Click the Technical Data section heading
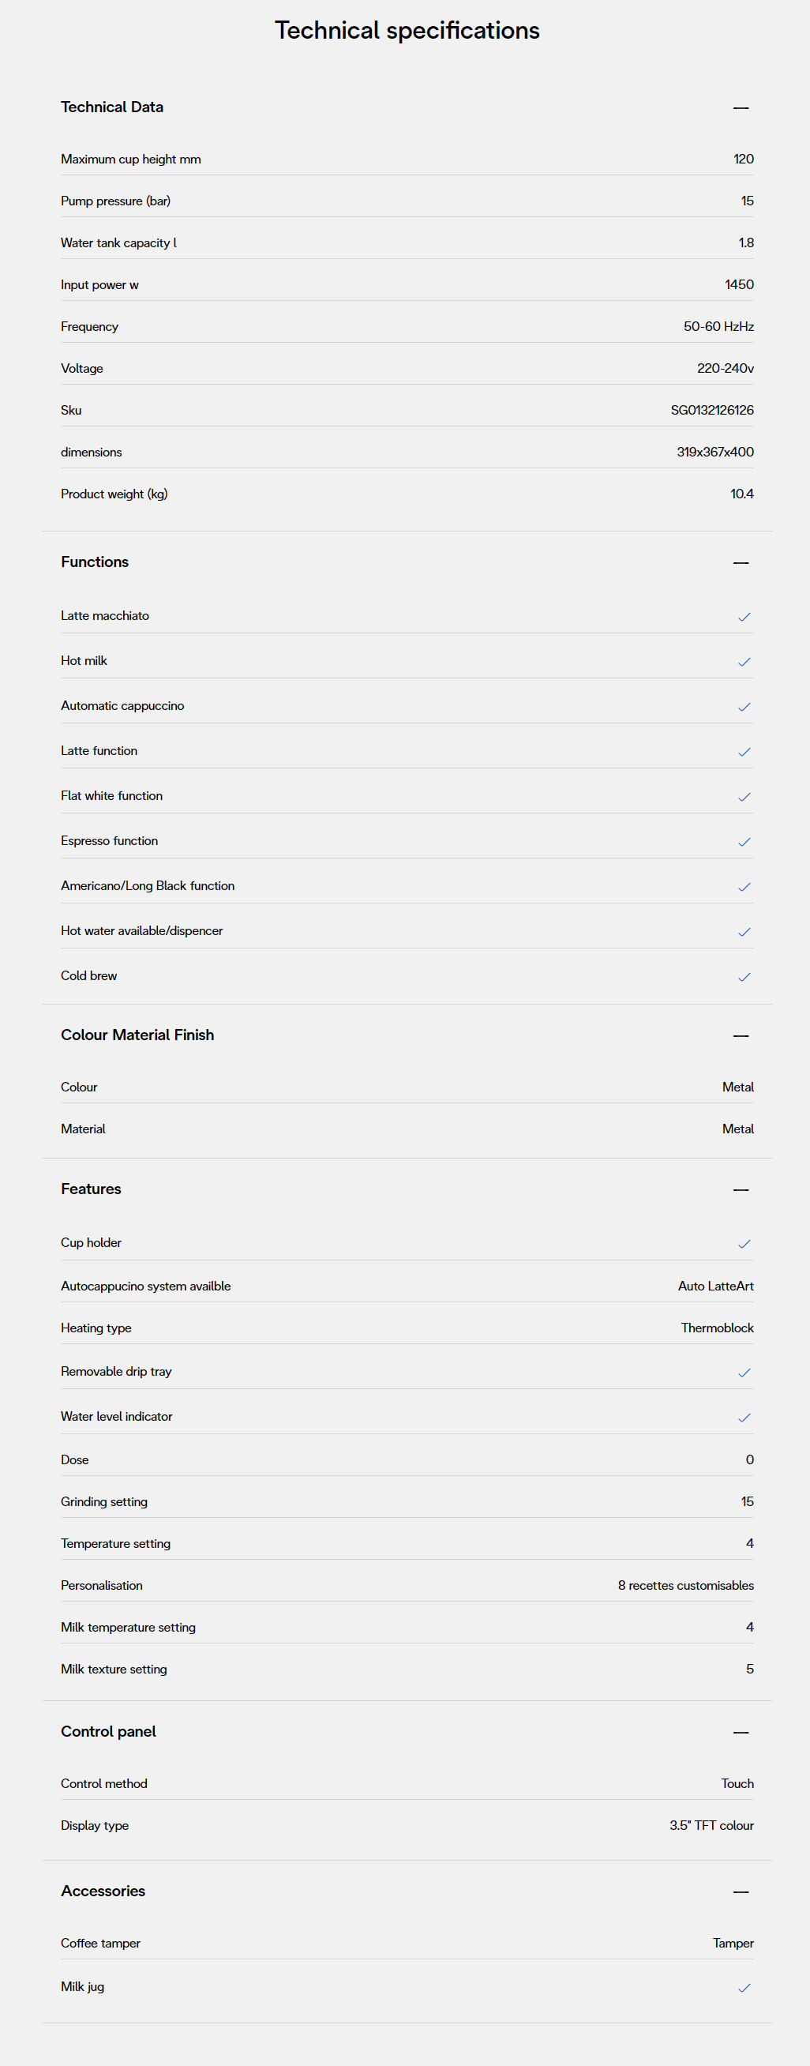The image size is (810, 2066). [x=112, y=107]
